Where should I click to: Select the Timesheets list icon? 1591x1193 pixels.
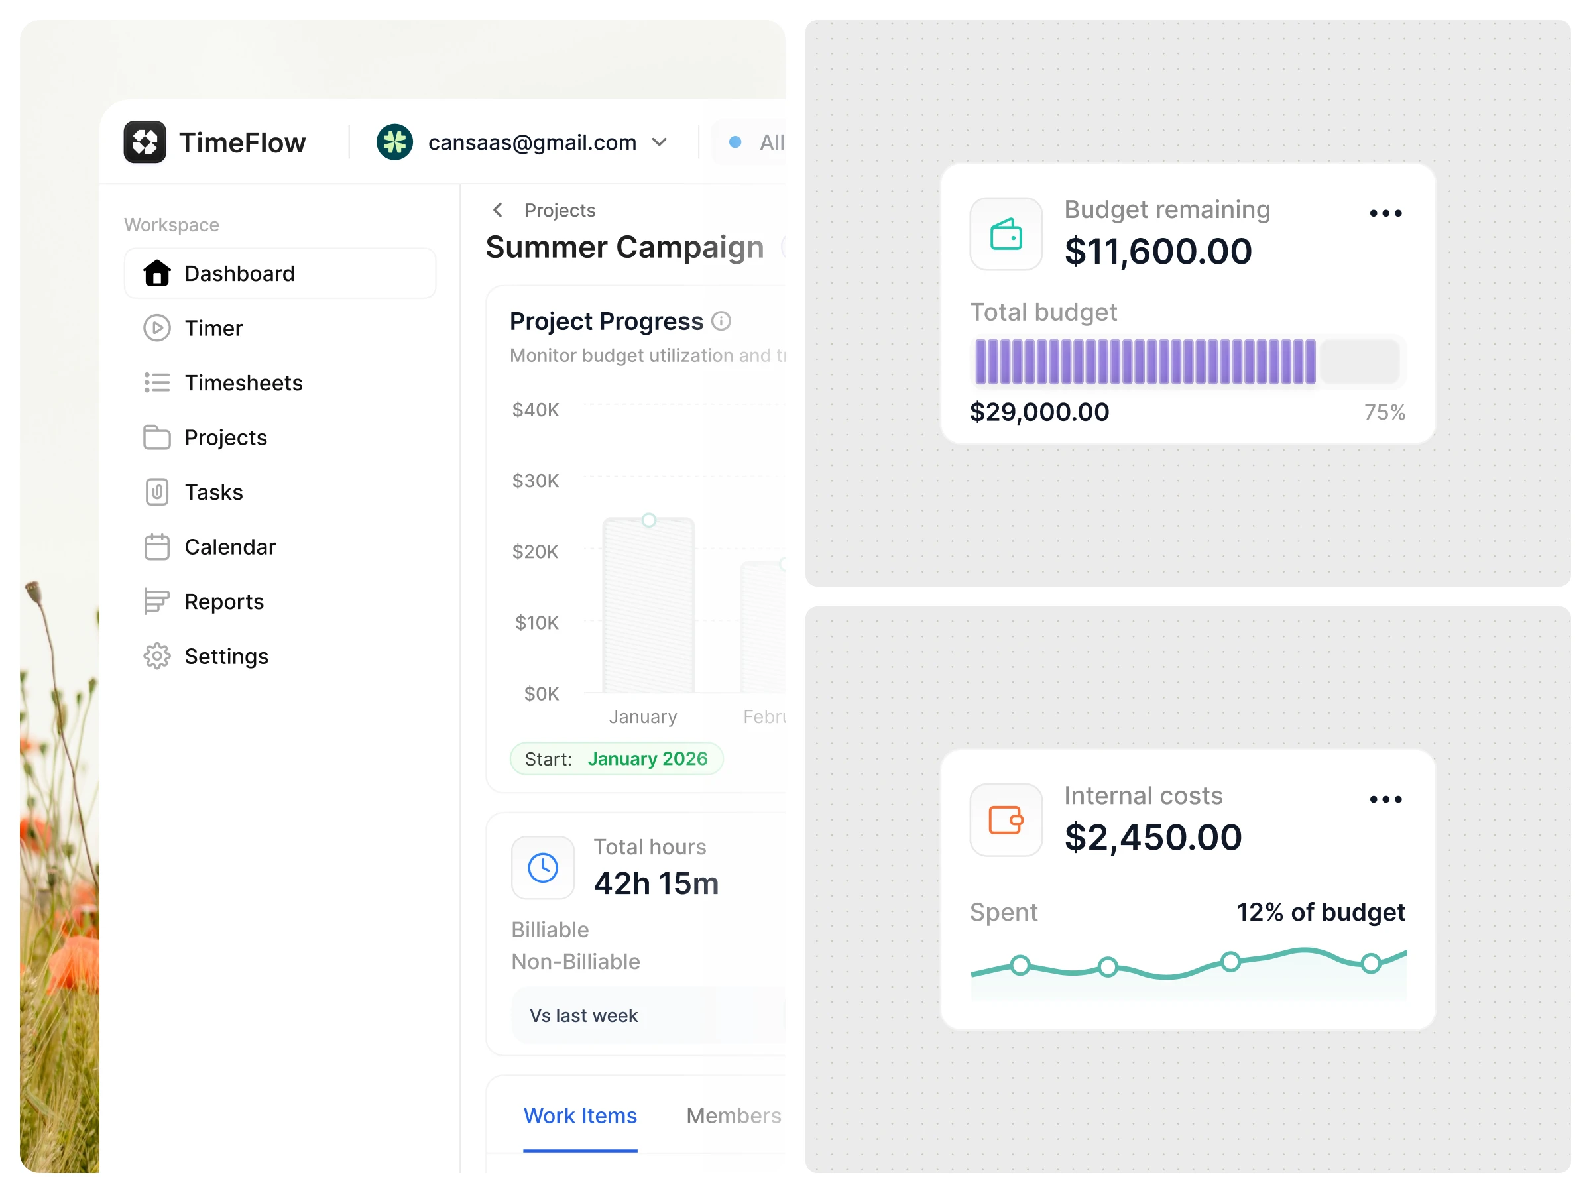coord(157,382)
